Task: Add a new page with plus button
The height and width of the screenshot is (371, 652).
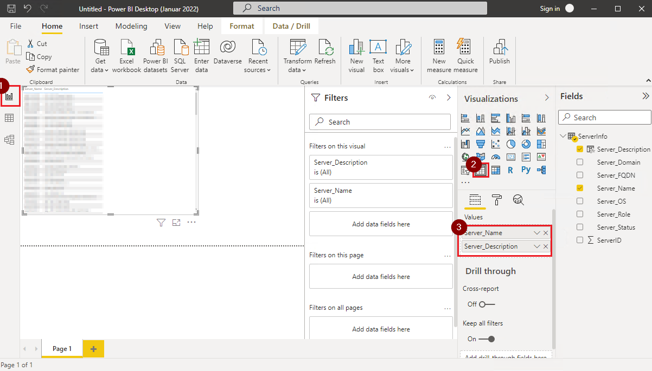Action: (93, 349)
